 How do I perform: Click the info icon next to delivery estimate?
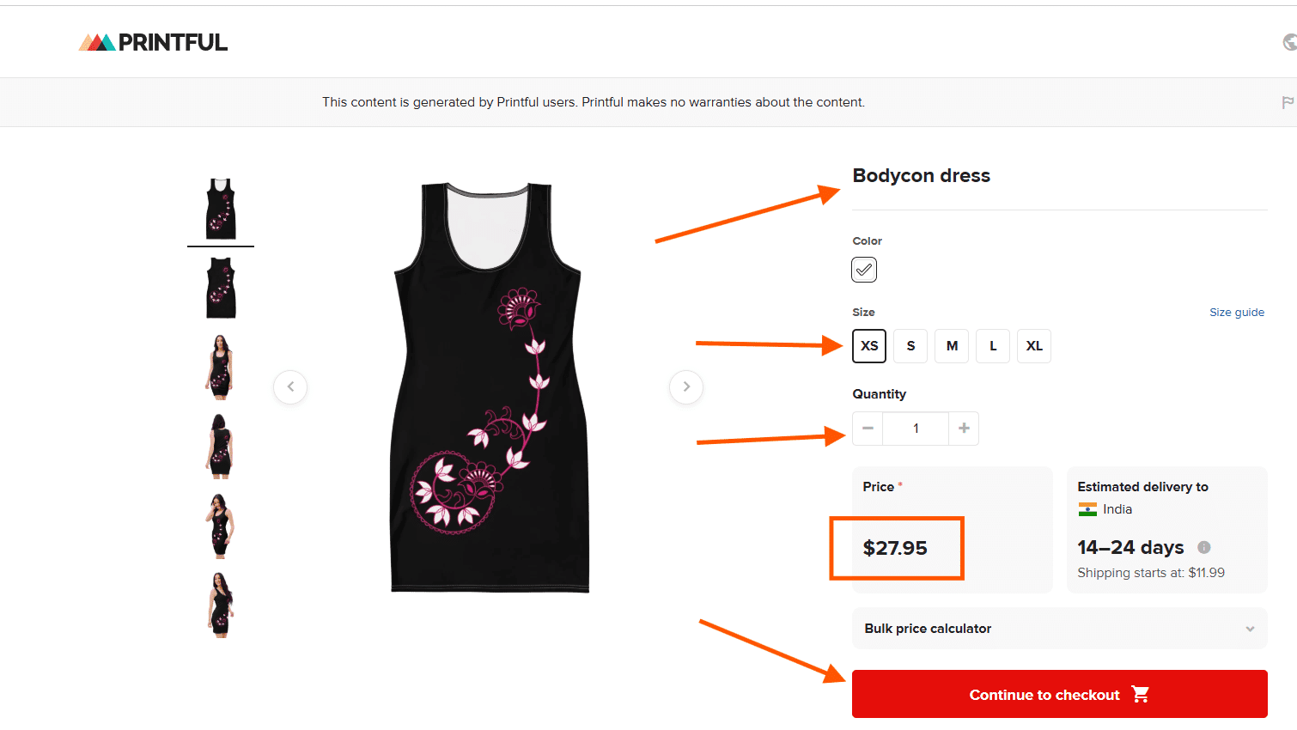[x=1203, y=547]
